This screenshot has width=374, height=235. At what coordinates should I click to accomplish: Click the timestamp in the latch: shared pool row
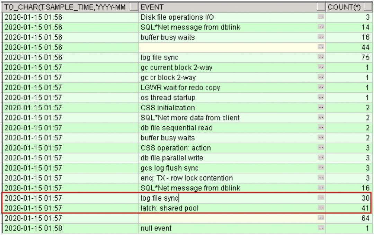pyautogui.click(x=70, y=208)
